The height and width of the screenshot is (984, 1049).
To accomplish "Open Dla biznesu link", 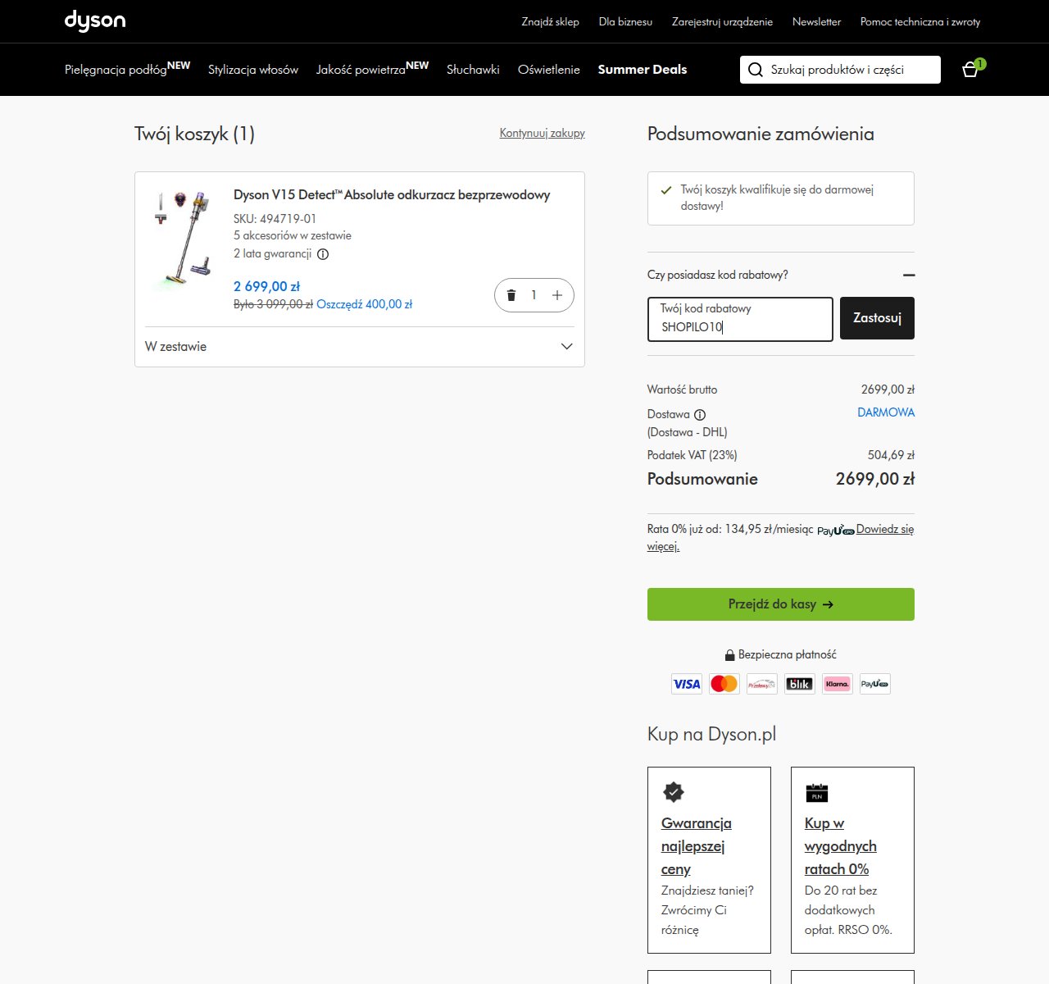I will click(x=625, y=22).
